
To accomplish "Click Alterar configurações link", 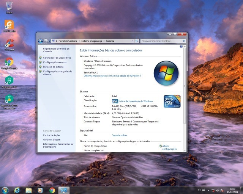I will (169, 147).
